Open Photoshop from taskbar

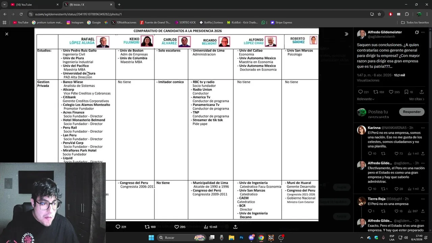pyautogui.click(x=241, y=238)
